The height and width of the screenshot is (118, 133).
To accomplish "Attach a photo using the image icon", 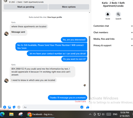I will pyautogui.click(x=9, y=107).
